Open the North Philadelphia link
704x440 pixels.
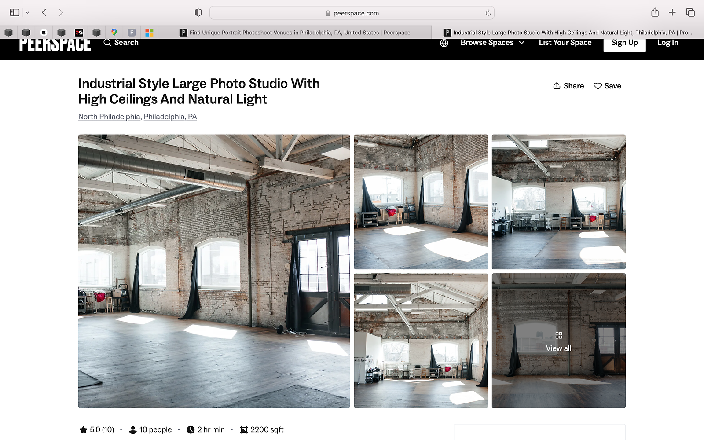109,117
